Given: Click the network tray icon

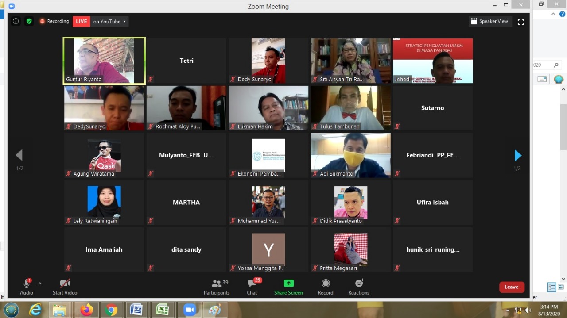Looking at the screenshot, I should click(518, 310).
